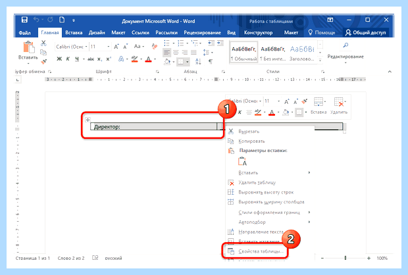Open the search magnifier under Редактирование
The image size is (408, 275).
[x=345, y=45]
